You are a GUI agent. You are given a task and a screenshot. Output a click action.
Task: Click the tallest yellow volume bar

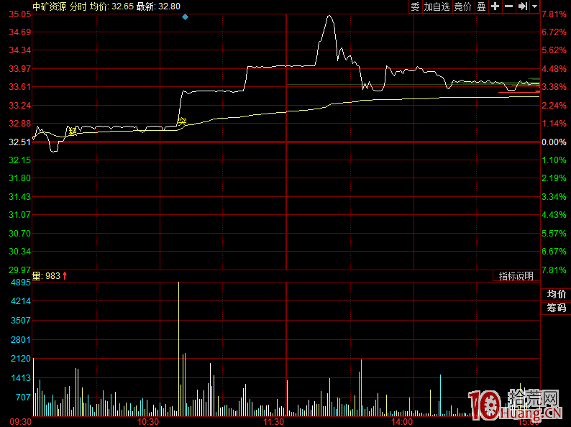pyautogui.click(x=178, y=349)
